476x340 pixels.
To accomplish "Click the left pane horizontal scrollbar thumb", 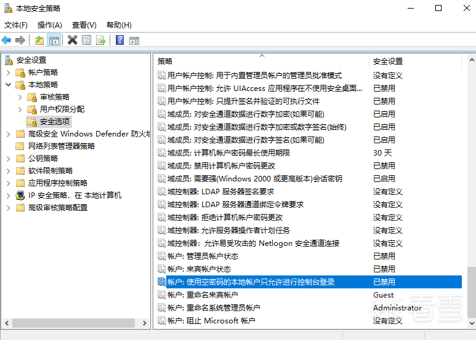I will pos(73,323).
